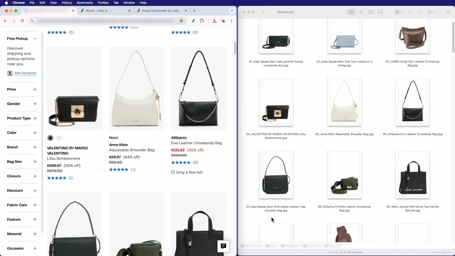Expand the Brand filter
The height and width of the screenshot is (256, 455).
[x=35, y=147]
